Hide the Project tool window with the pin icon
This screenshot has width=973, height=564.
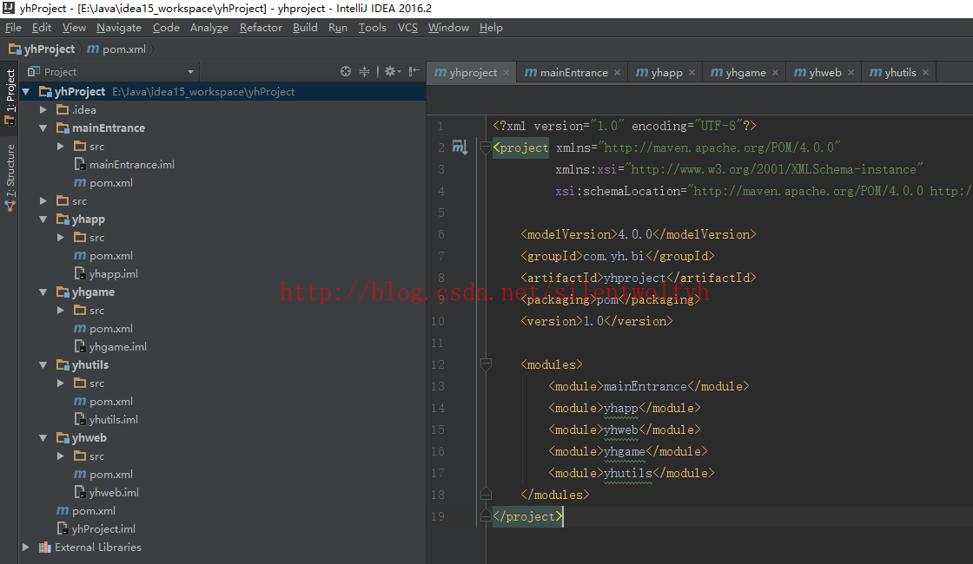(x=414, y=71)
